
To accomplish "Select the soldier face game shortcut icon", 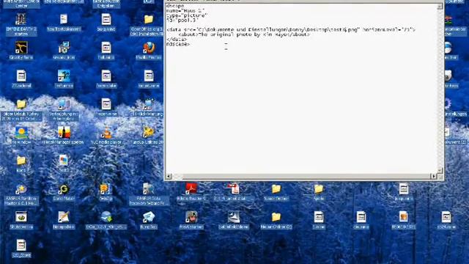I will pos(191,217).
